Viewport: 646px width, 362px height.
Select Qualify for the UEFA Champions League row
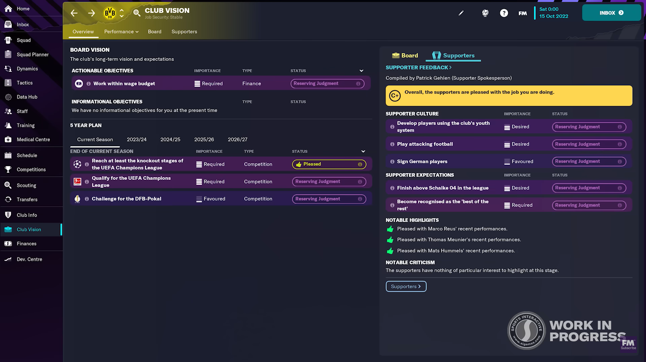[x=221, y=182]
